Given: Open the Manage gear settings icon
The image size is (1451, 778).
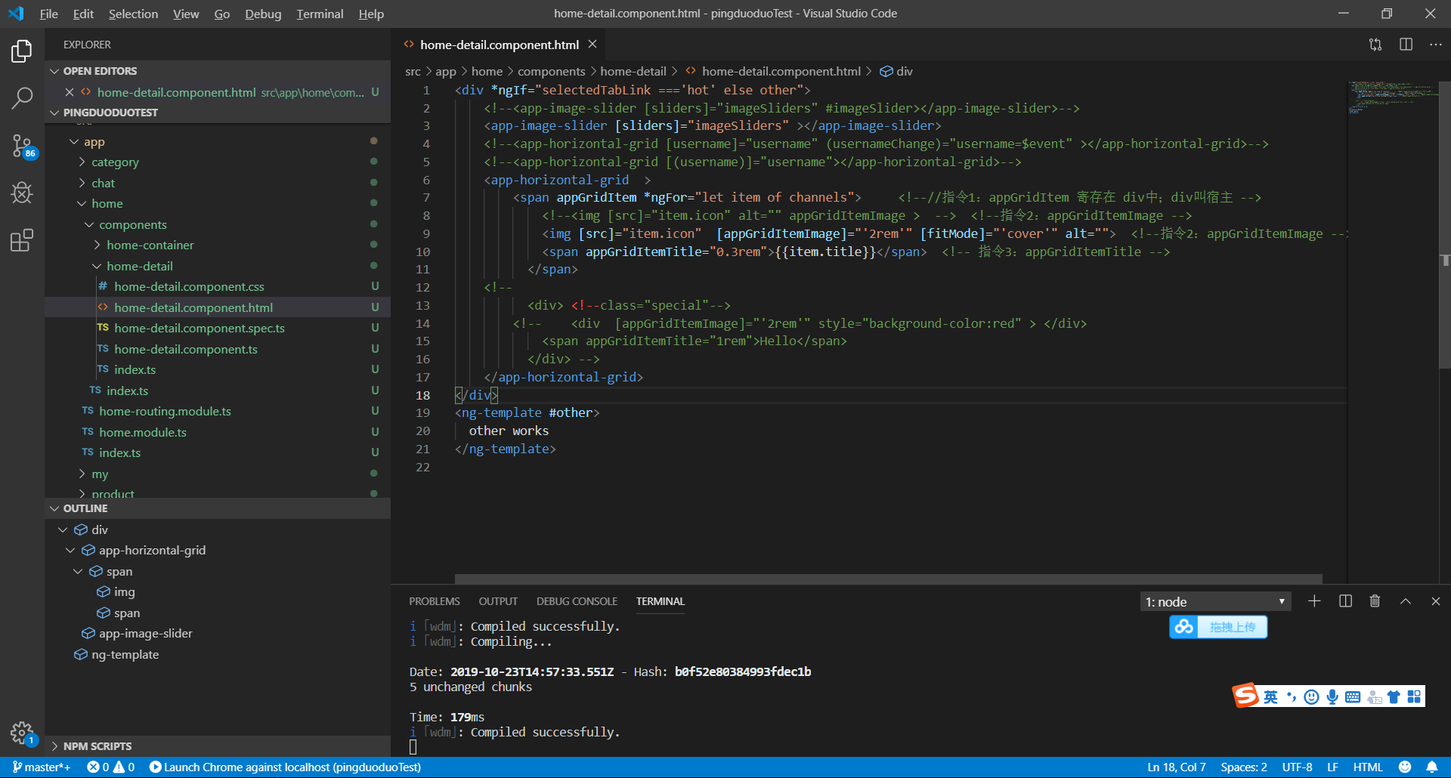Looking at the screenshot, I should (x=22, y=733).
